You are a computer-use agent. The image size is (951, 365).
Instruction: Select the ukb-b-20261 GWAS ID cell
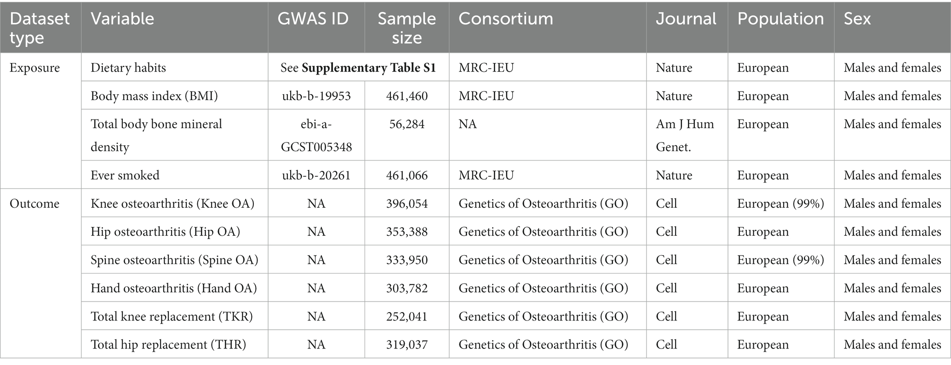coord(316,175)
